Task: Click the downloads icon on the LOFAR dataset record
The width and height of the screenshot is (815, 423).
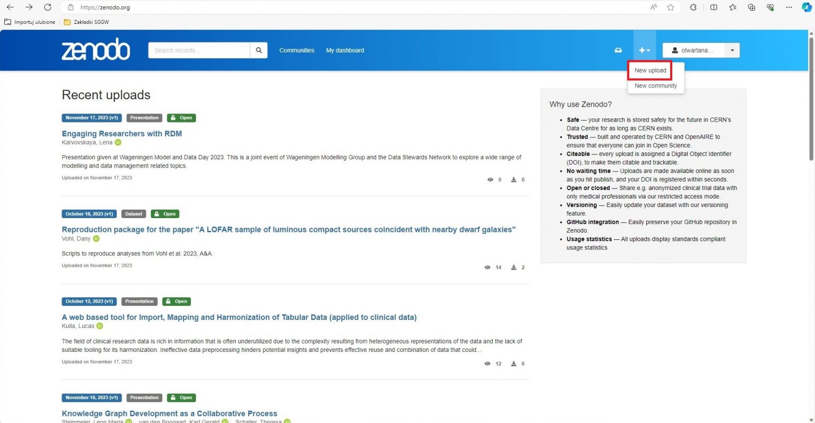Action: (x=513, y=267)
